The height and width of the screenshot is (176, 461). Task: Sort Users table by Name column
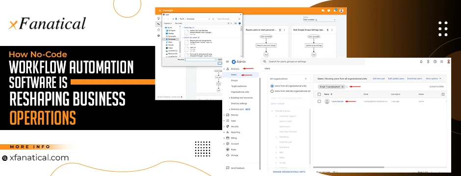click(x=328, y=94)
